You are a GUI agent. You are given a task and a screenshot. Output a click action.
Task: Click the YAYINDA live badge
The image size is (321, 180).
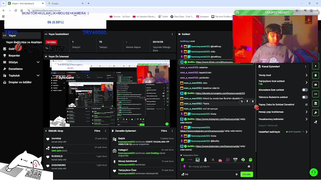pyautogui.click(x=51, y=42)
